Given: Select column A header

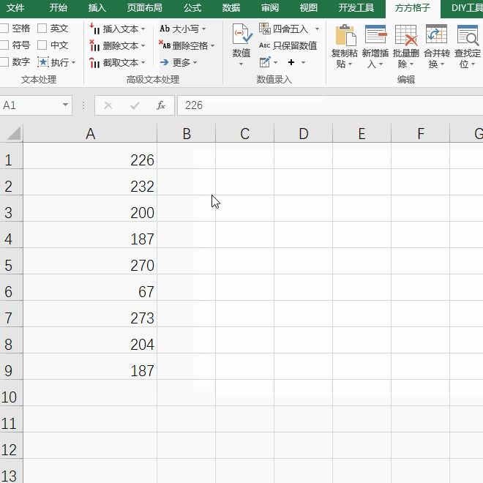Looking at the screenshot, I should point(90,133).
